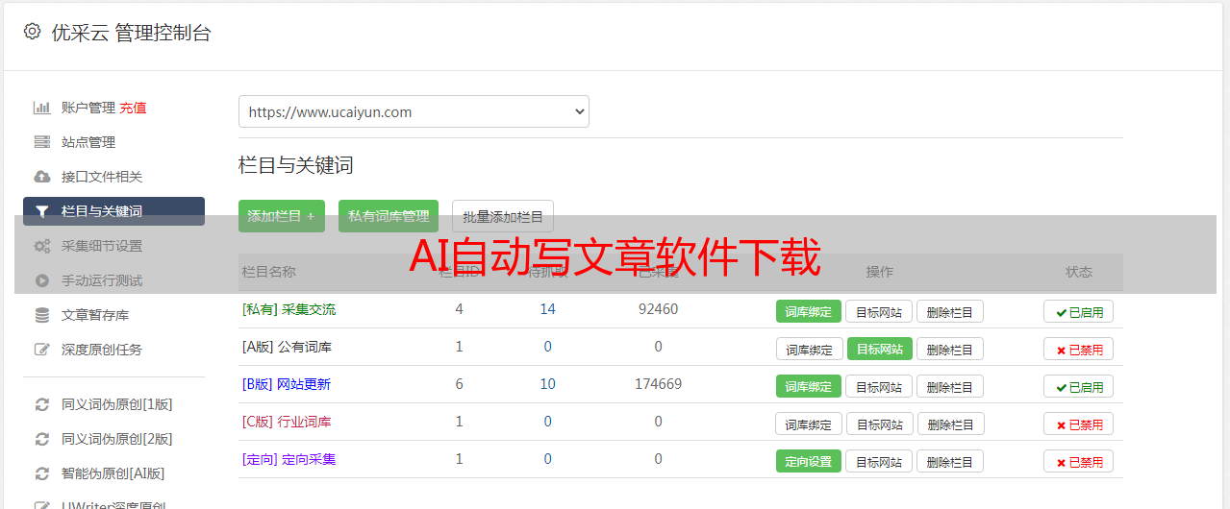The height and width of the screenshot is (509, 1230).
Task: Click the 栏目与关键词 page heading
Action: 295,165
